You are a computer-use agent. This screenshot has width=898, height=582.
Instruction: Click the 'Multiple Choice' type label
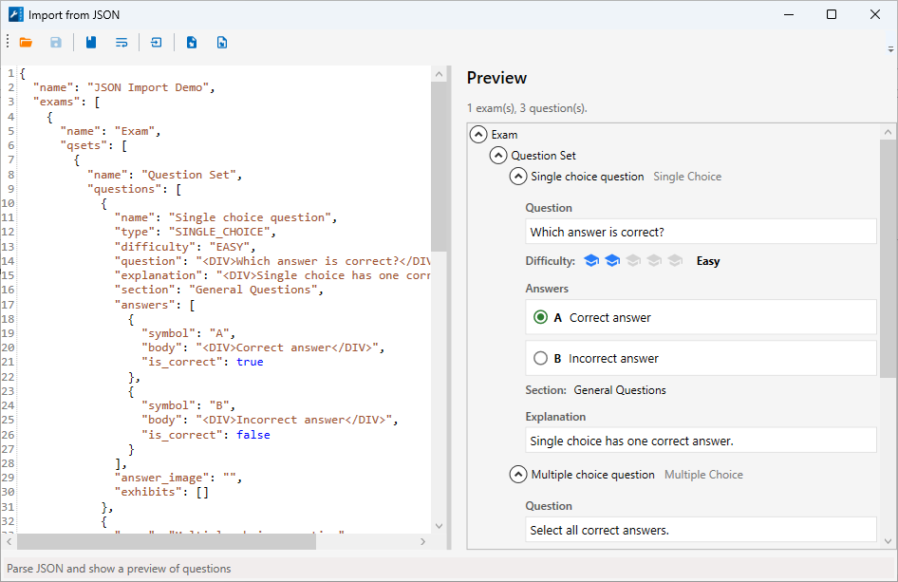point(703,475)
